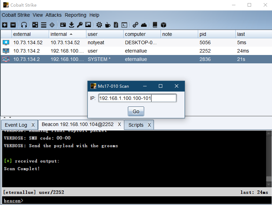Expand the split pane with the down arrow

point(10,118)
